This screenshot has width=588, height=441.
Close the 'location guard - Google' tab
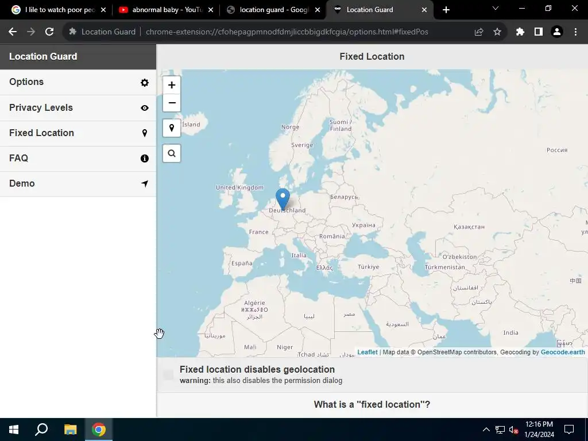click(x=318, y=10)
